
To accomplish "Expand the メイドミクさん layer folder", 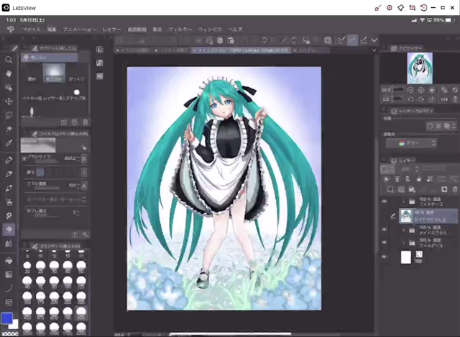I will tap(403, 230).
